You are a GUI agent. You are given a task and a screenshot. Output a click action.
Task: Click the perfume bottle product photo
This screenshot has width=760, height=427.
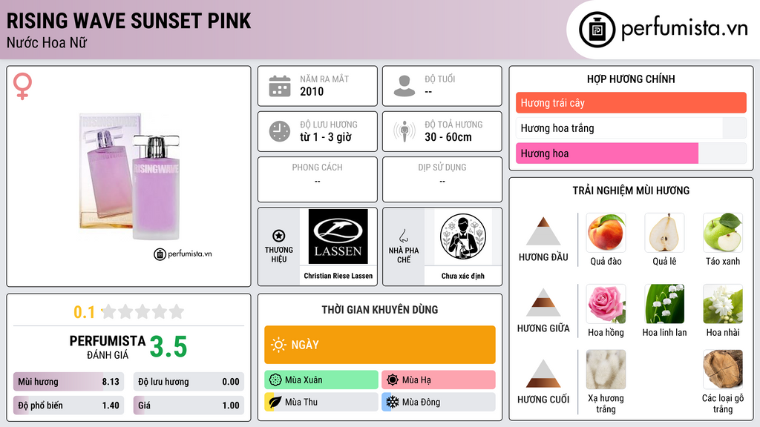click(130, 176)
